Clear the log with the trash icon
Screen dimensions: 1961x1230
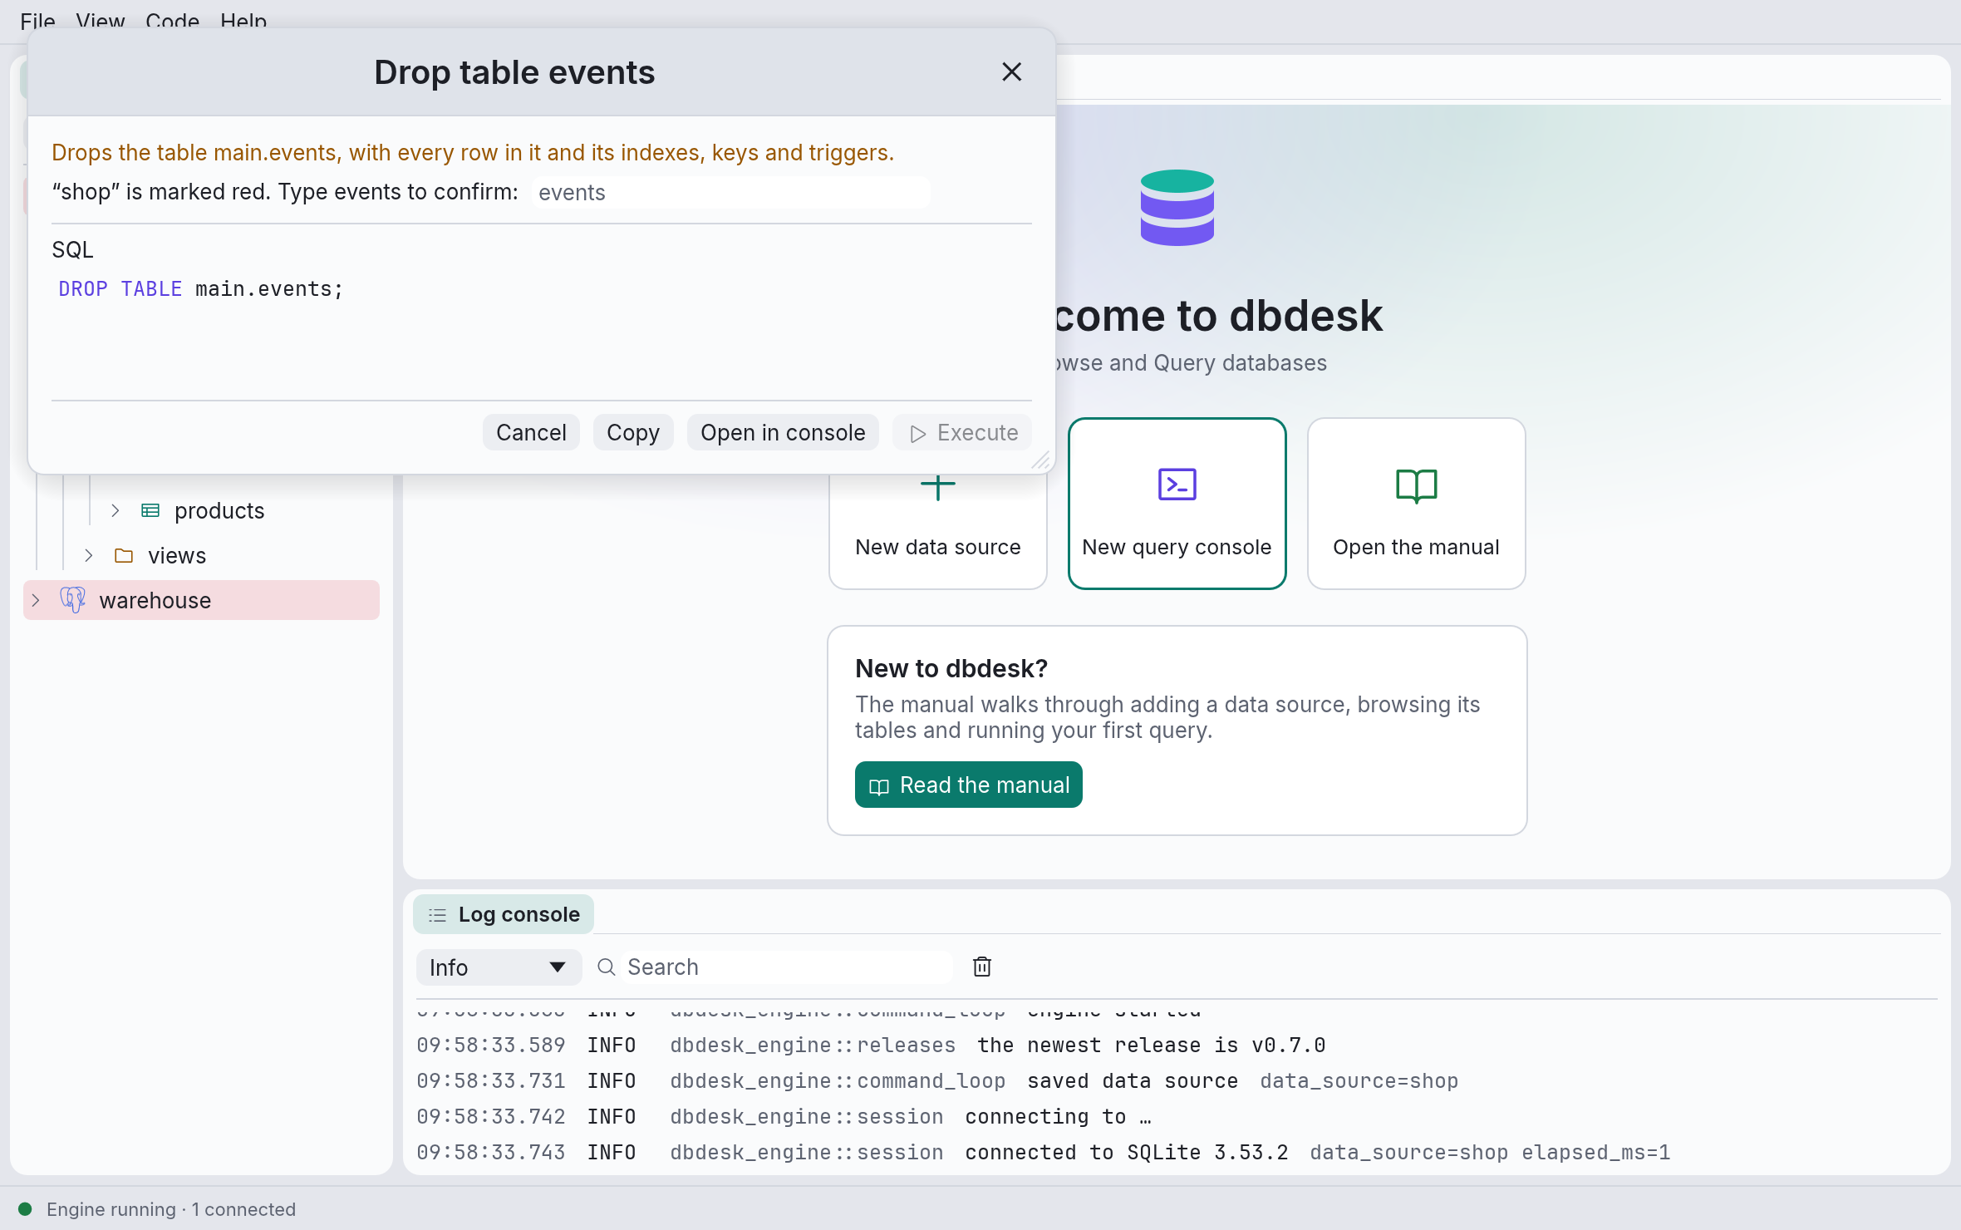coord(982,967)
